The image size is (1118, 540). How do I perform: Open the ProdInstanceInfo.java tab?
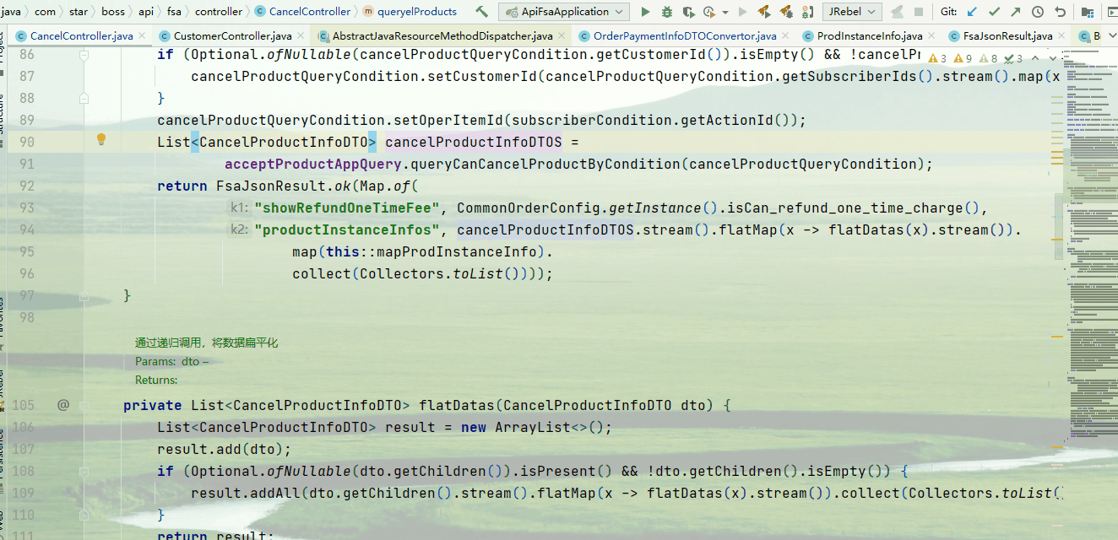[x=870, y=36]
